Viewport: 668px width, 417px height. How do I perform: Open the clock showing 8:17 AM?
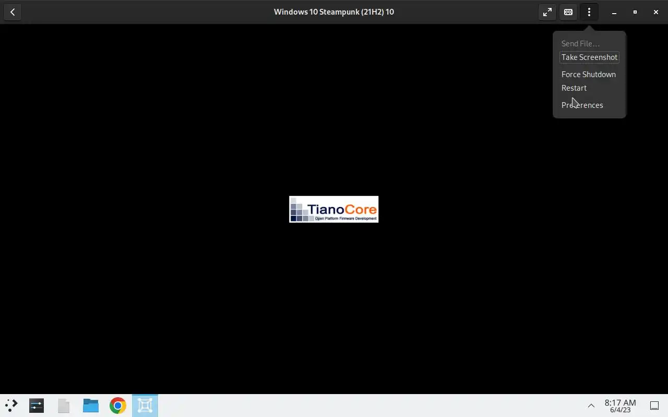[621, 406]
